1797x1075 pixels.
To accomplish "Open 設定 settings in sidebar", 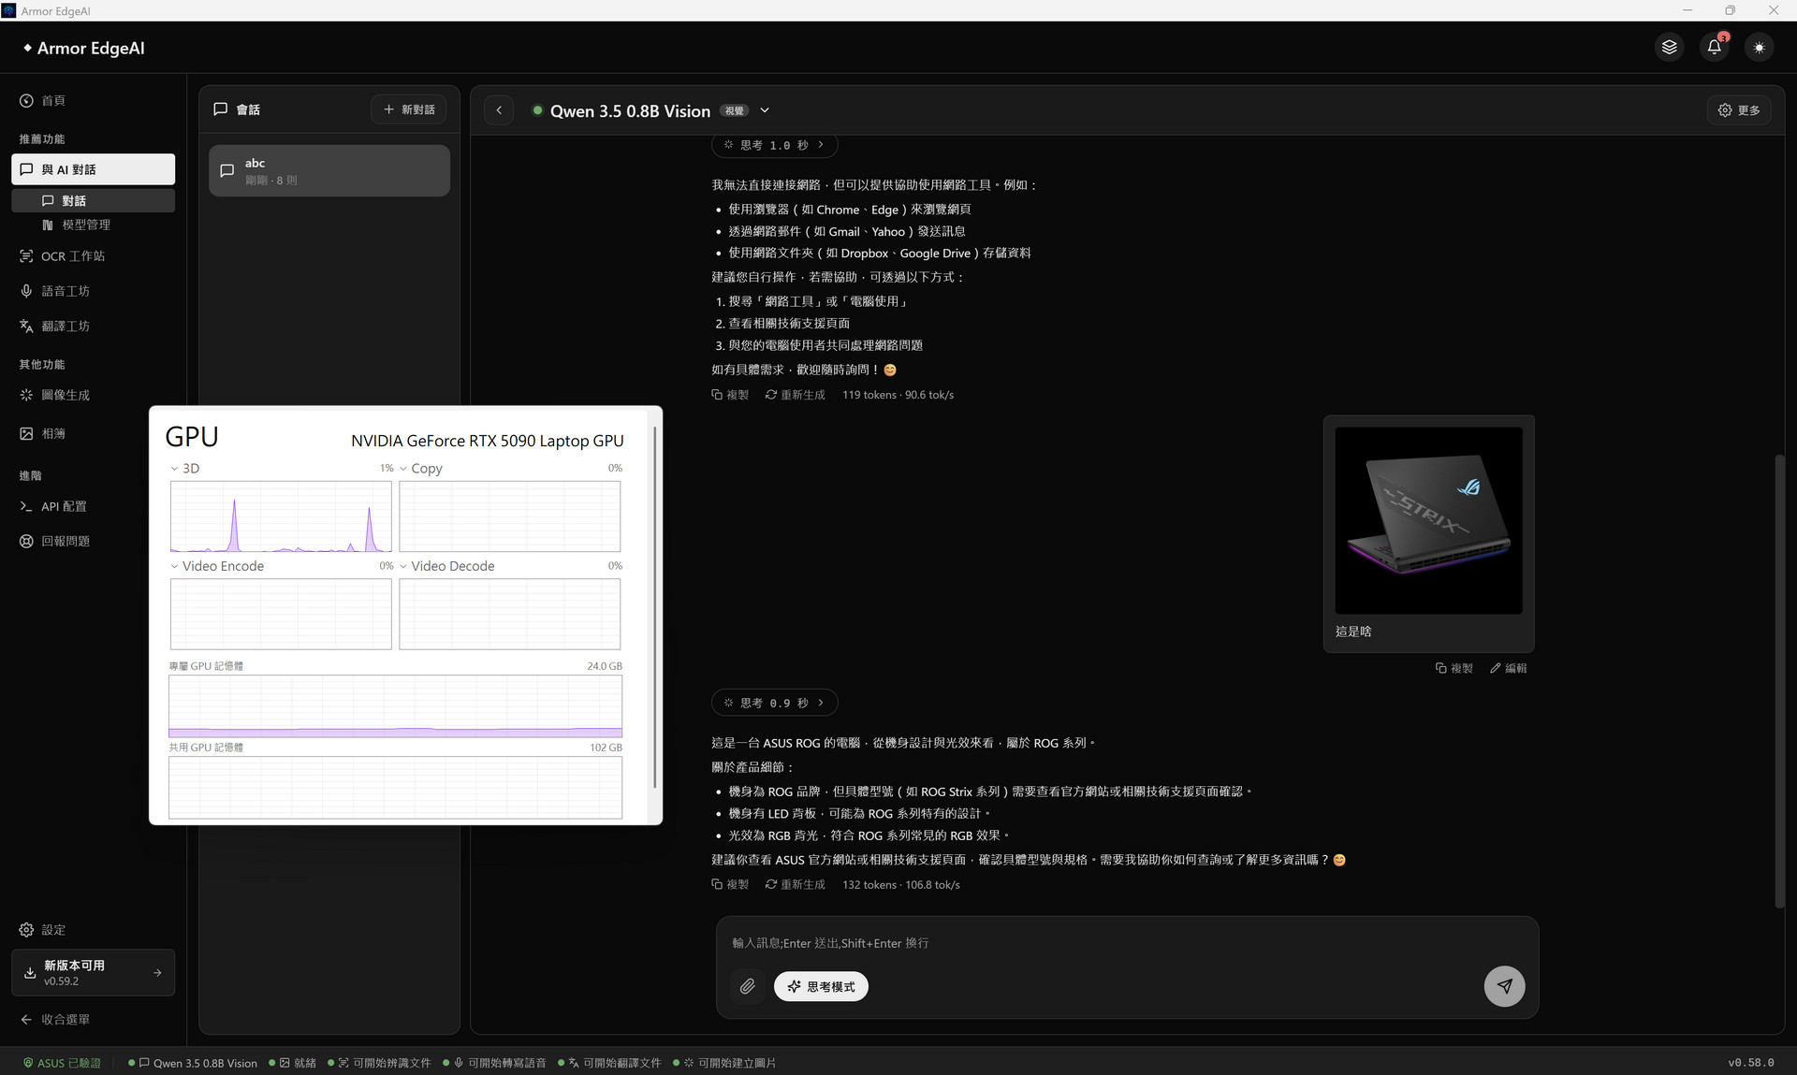I will point(94,930).
